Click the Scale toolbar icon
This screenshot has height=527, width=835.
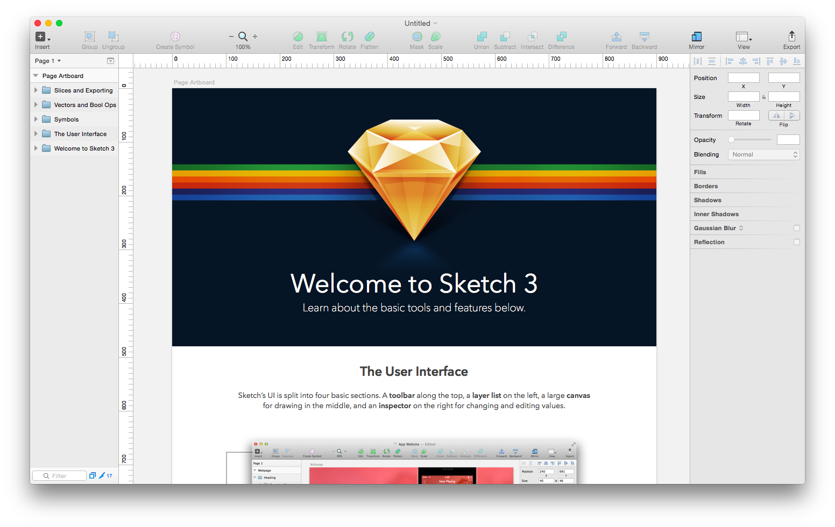[x=436, y=37]
